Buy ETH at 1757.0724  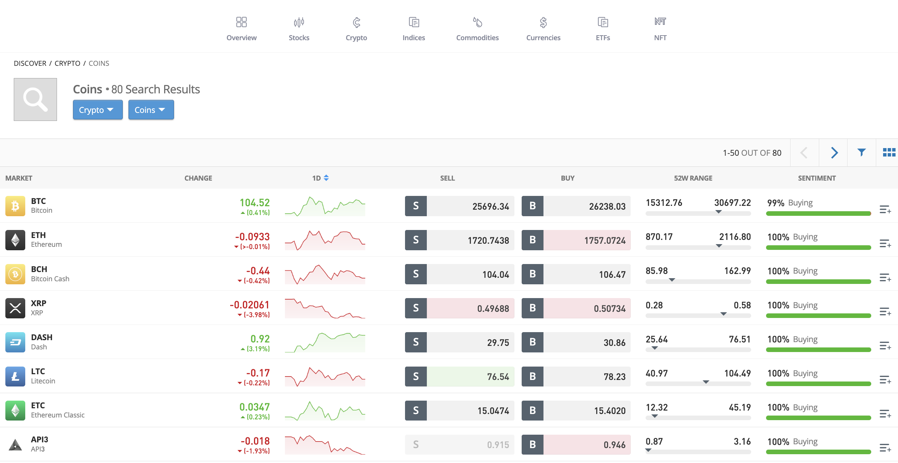(576, 240)
